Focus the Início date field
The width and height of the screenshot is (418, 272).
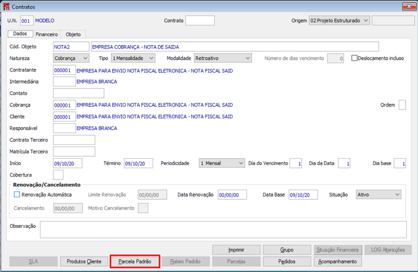click(x=67, y=163)
